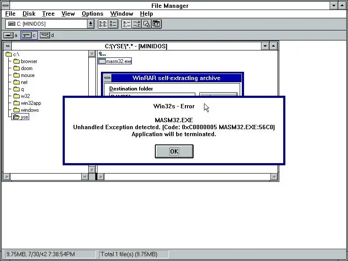Open WinRAR self-extracting archive control menu box

[x=107, y=78]
